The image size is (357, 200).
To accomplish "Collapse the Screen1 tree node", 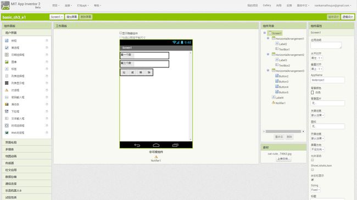I will [265, 33].
